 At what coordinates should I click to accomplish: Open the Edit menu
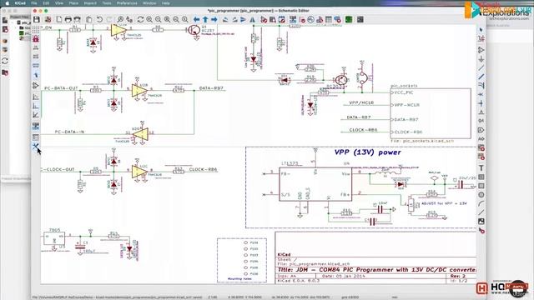(x=47, y=3)
